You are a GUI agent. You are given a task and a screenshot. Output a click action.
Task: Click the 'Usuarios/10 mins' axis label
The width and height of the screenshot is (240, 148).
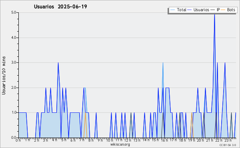[x=4, y=76]
